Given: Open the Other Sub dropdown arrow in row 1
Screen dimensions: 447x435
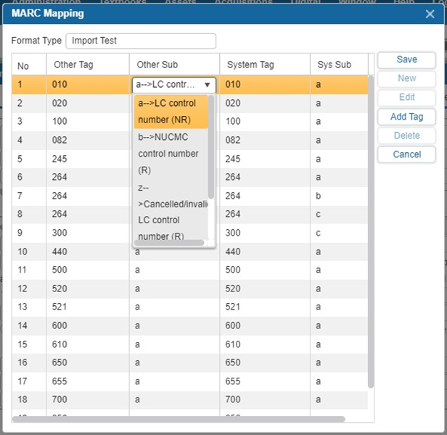Looking at the screenshot, I should coord(207,85).
